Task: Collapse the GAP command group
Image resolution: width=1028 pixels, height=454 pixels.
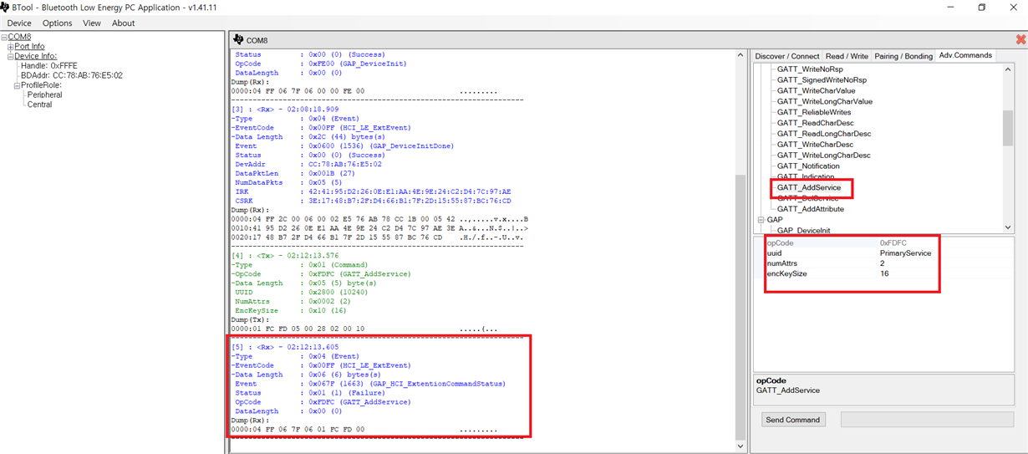Action: [x=761, y=220]
